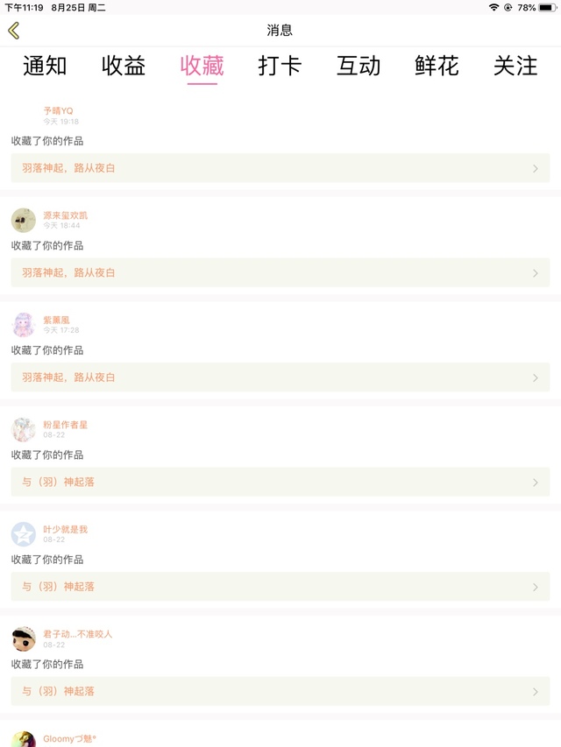Viewport: 561px width, 747px height.
Task: Open Gloomy's profile avatar
Action: click(24, 740)
